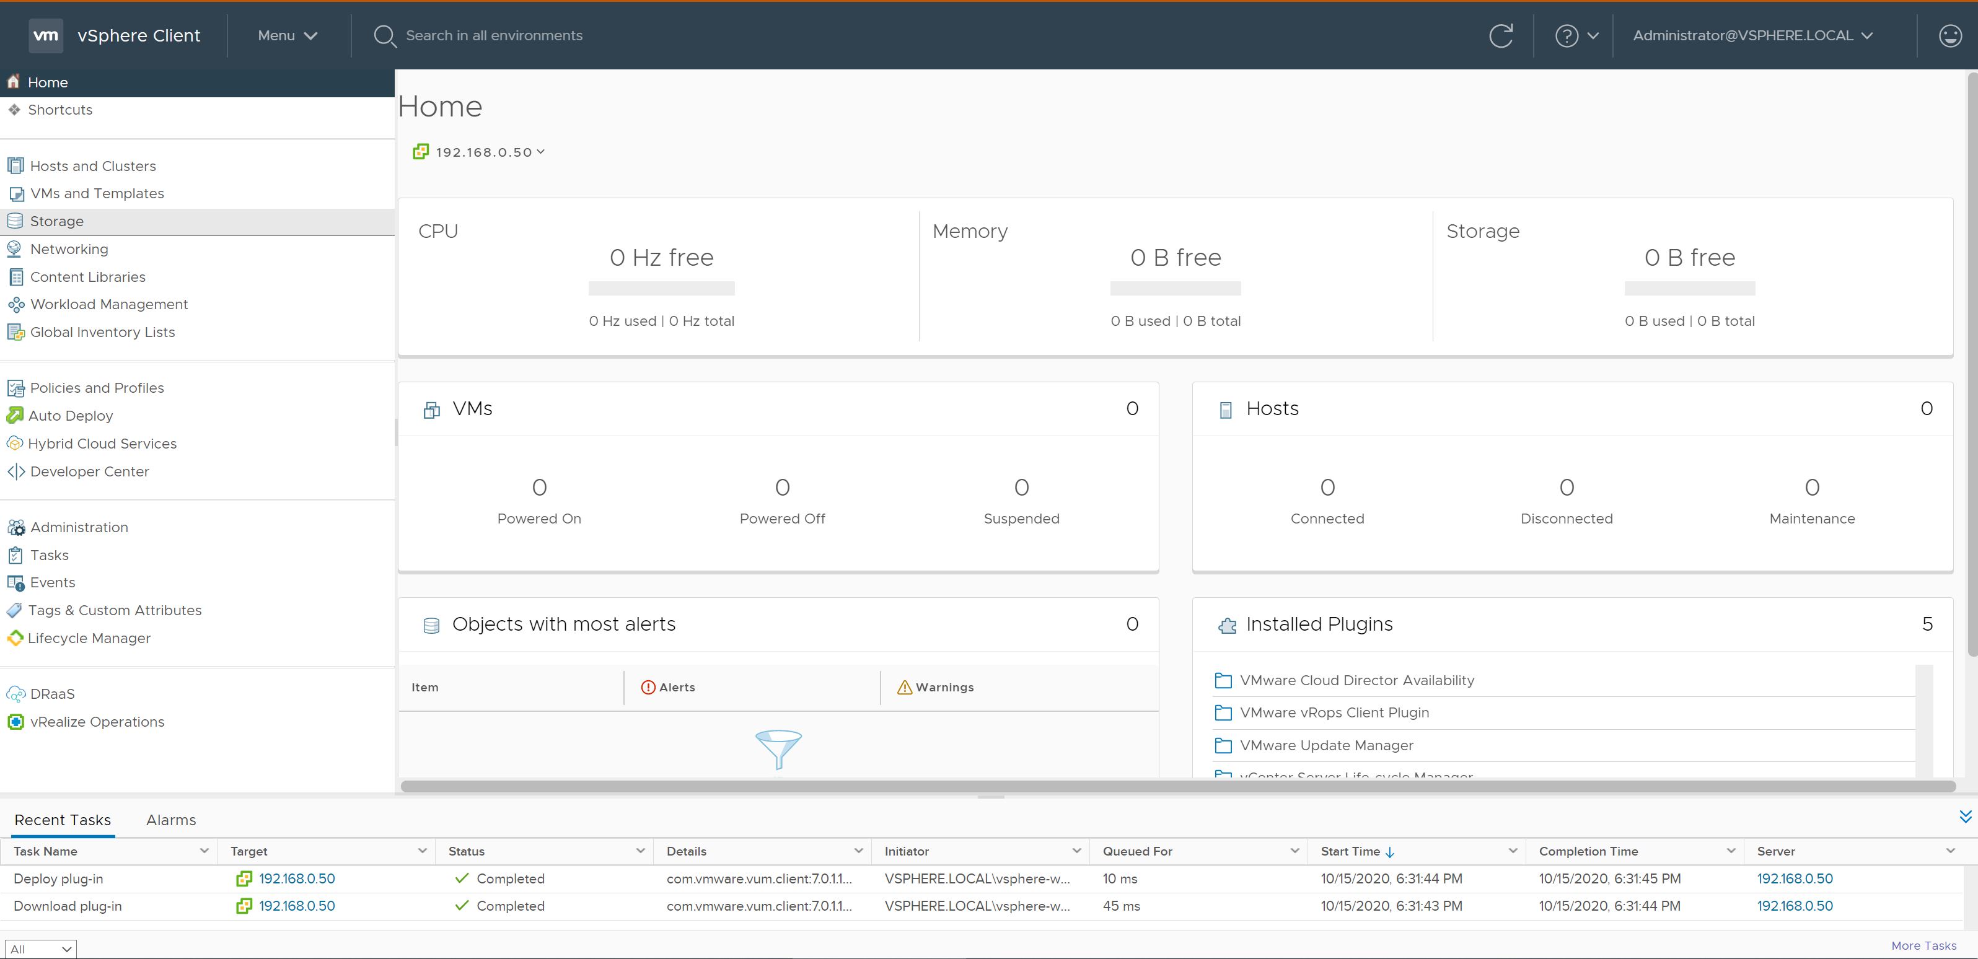
Task: Sort by the Warnings column header
Action: (935, 687)
